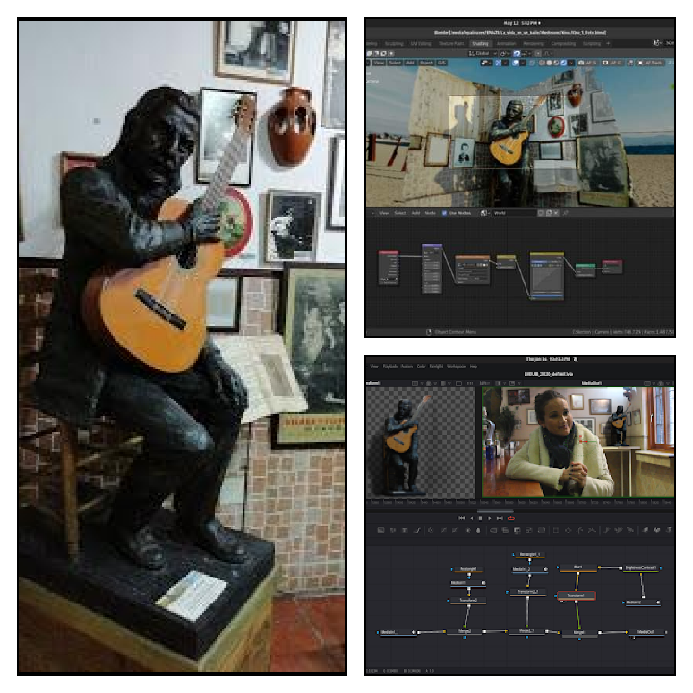Image resolution: width=693 pixels, height=693 pixels.
Task: Open shader type dropdown left of World field
Action: [485, 213]
